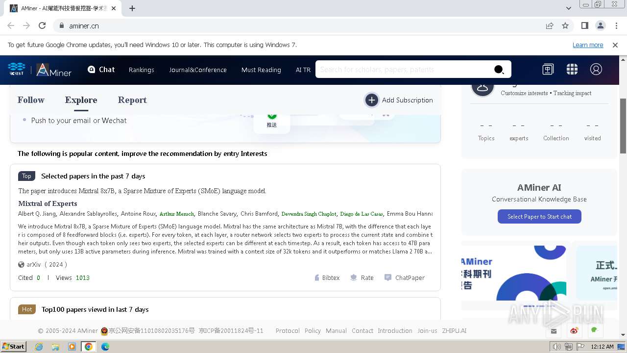Click the AMiner logo in the header
627x353 pixels.
coord(54,70)
